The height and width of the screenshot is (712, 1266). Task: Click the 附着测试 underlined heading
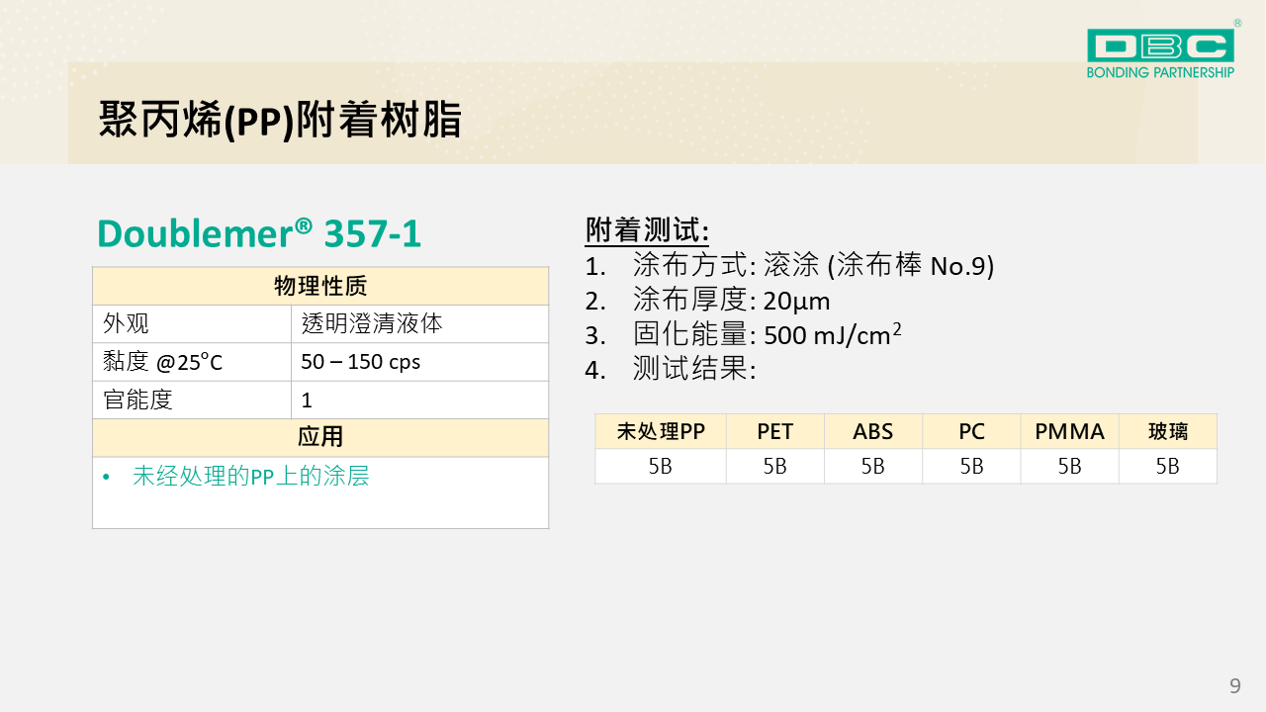click(647, 230)
